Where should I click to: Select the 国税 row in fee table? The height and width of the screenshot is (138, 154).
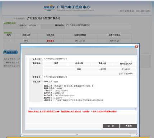(90, 69)
